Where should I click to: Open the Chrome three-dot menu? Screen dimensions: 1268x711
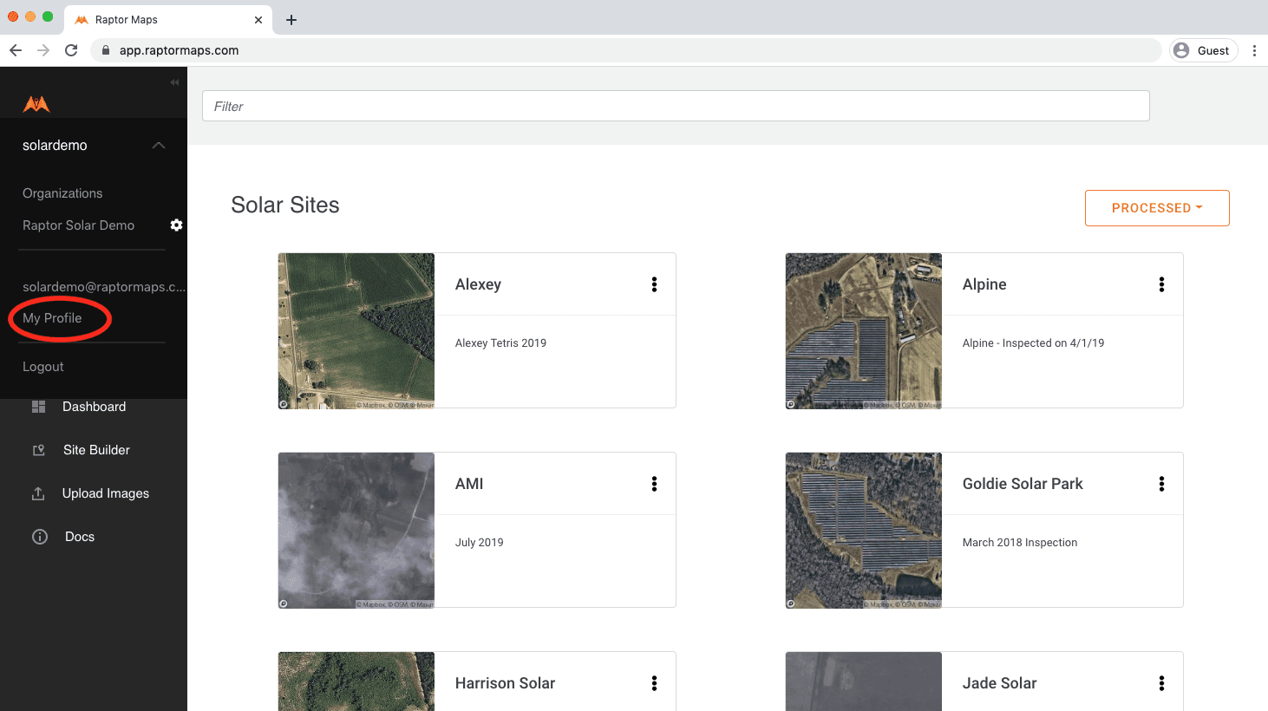(x=1254, y=50)
